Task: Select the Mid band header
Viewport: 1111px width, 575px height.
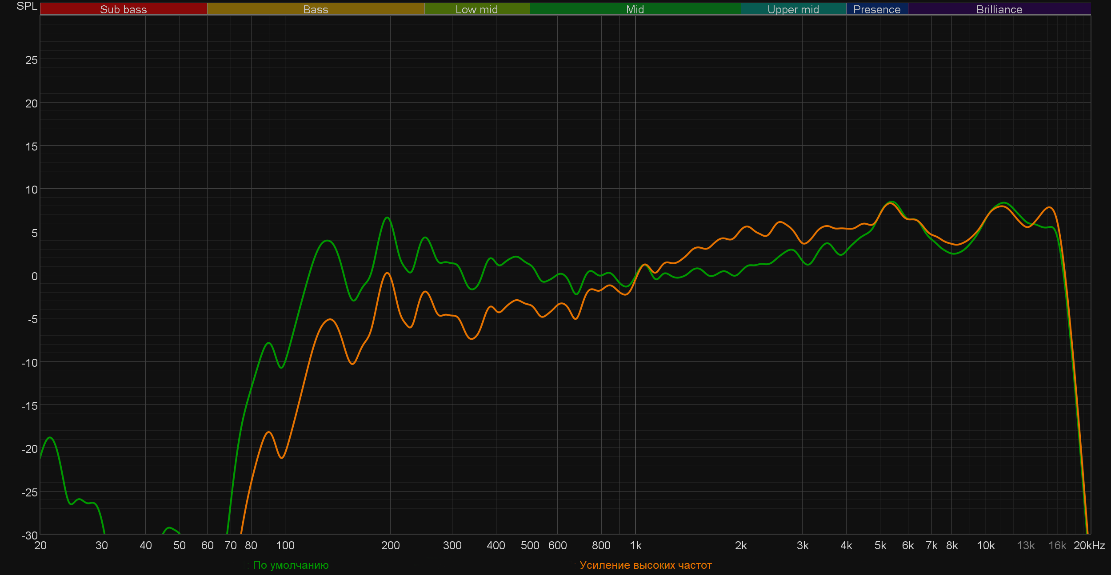Action: click(635, 9)
